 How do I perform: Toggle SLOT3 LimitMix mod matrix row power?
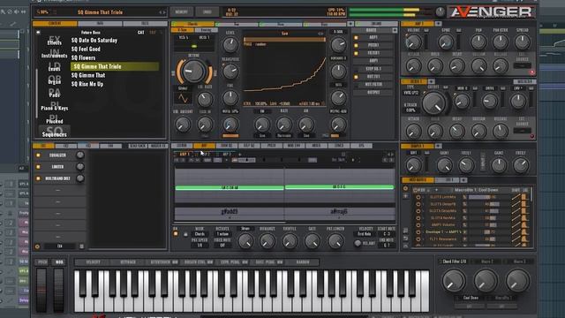pos(418,197)
